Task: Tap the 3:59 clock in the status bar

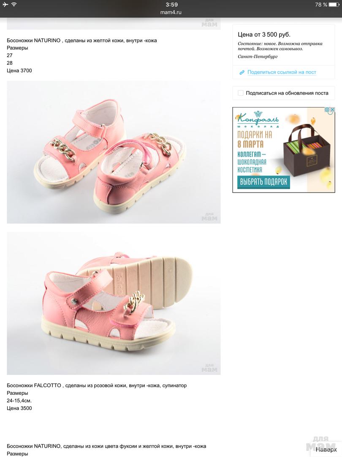Action: coord(171,5)
